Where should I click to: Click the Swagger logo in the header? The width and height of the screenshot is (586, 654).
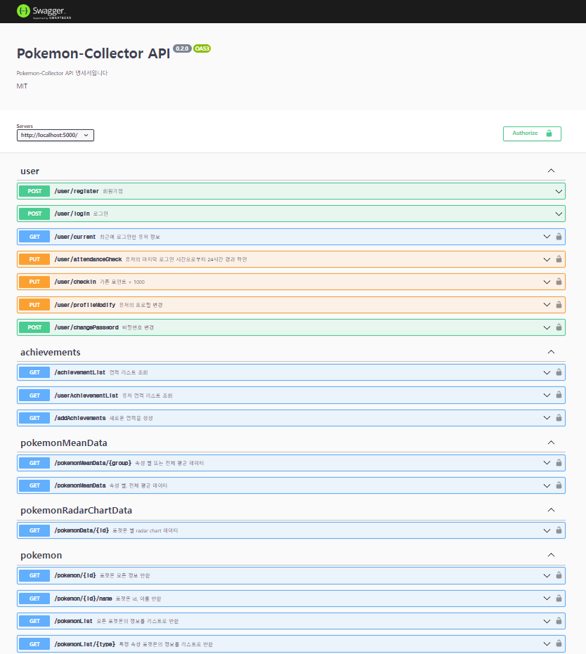(44, 11)
